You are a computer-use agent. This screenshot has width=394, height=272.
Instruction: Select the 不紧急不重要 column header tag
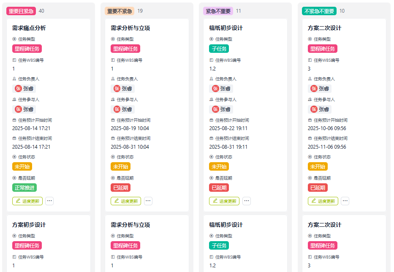click(319, 11)
